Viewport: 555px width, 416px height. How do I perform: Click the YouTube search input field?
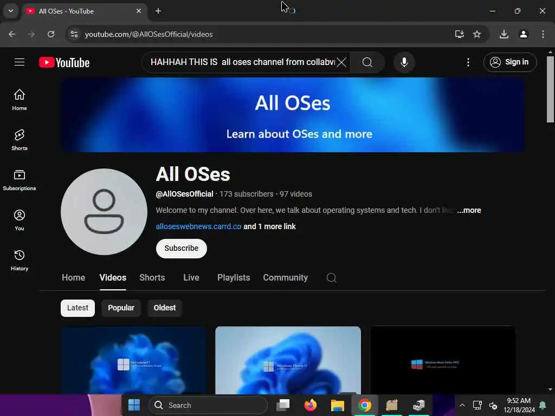coord(242,62)
